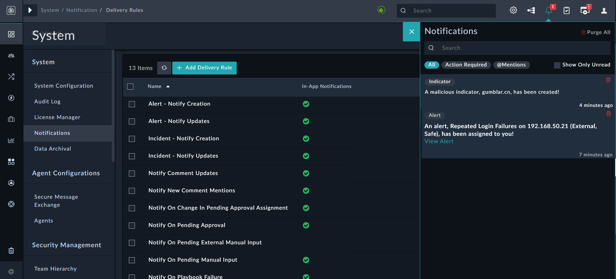
Task: Click the @ icon at sidebar bottom
Action: tap(11, 272)
